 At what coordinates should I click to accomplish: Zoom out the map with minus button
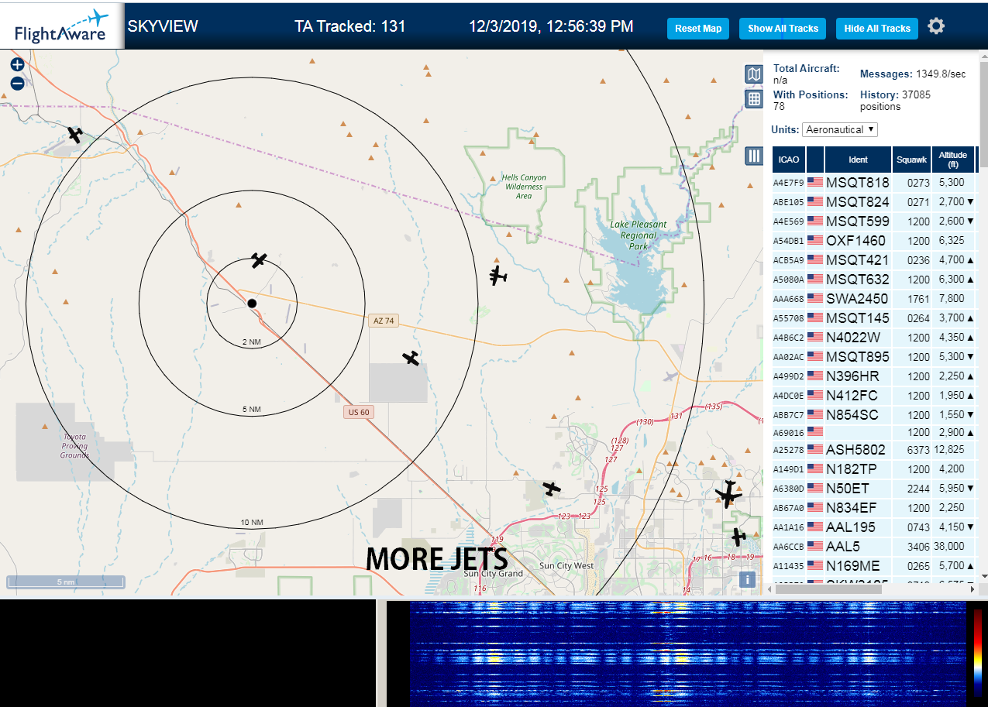(17, 84)
